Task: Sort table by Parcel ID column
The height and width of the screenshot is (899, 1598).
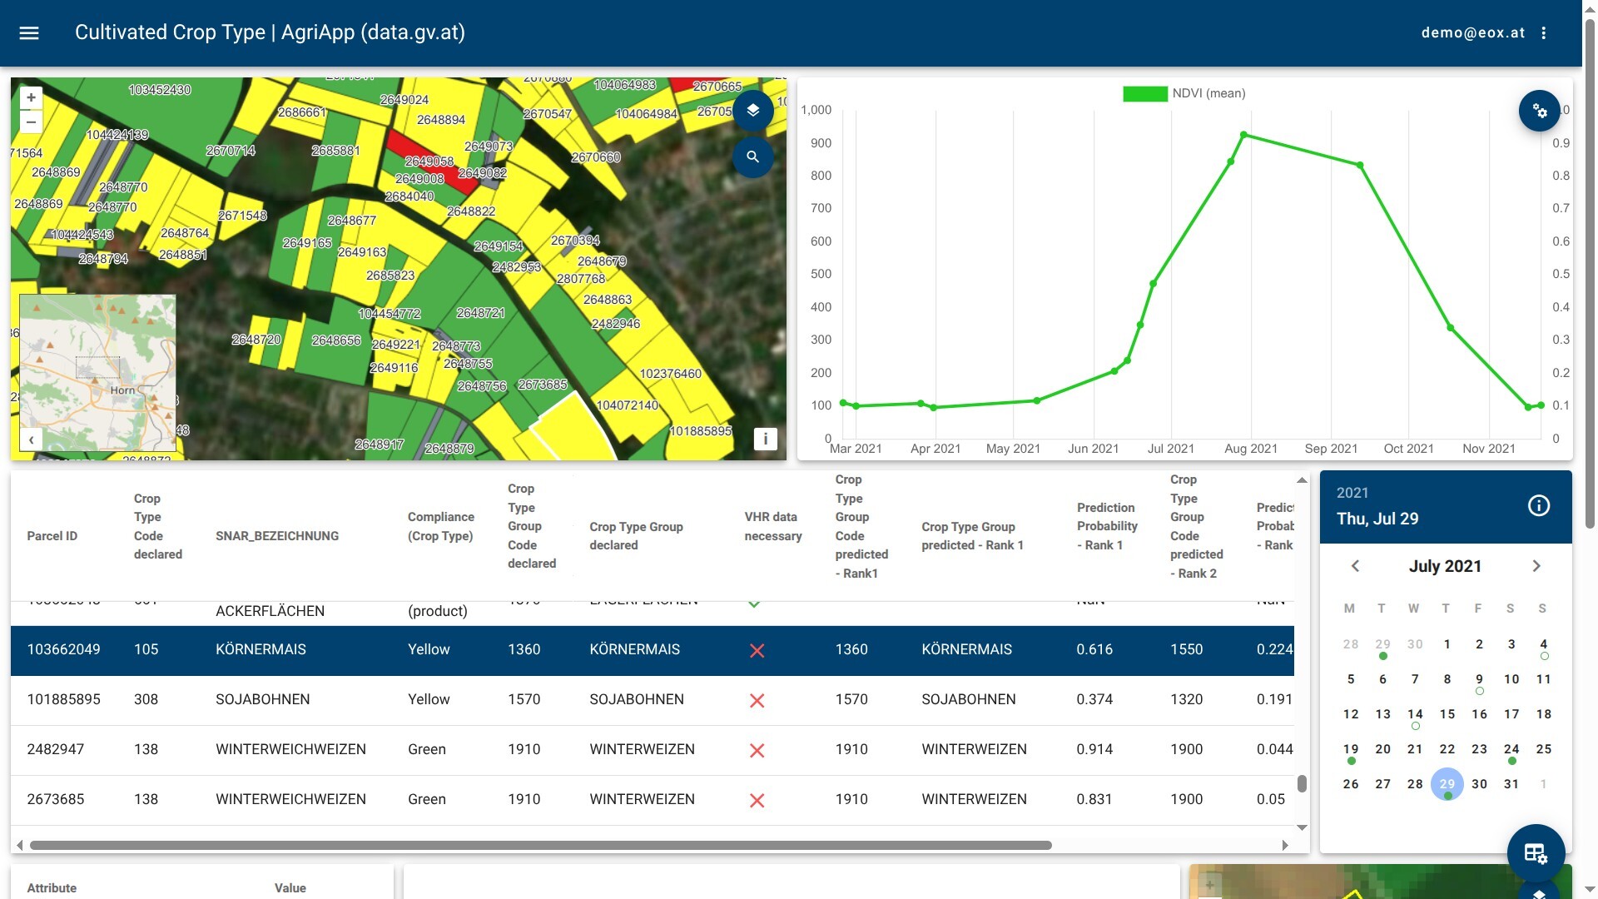Action: 52,536
